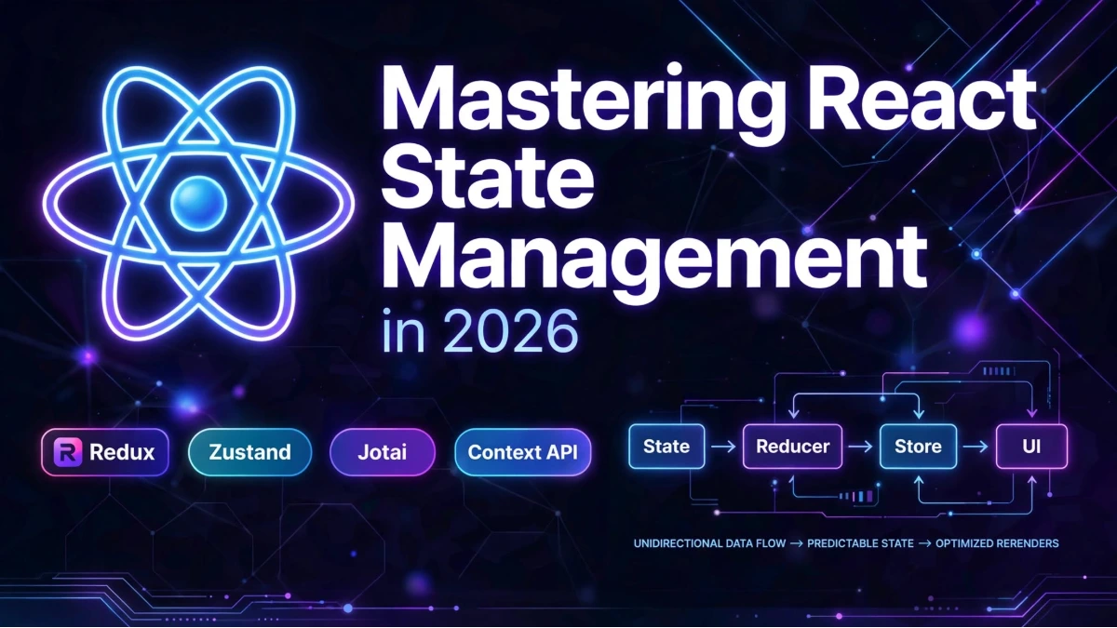Click the Store box in the flow diagram
The image size is (1117, 628).
coord(918,447)
